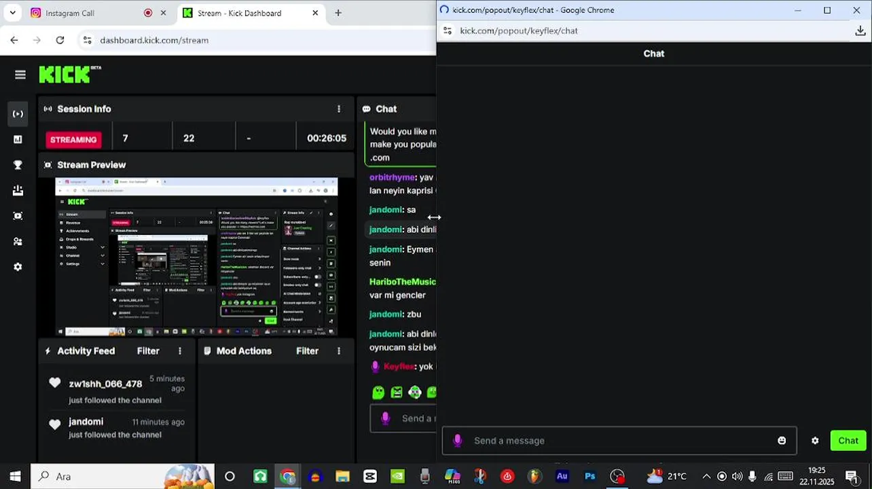Screen dimensions: 872x489
Task: Open emoji picker in popout chat
Action: (782, 441)
